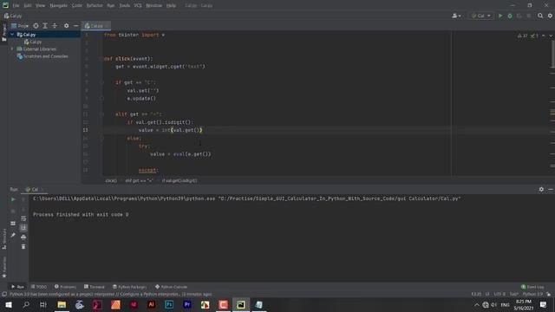Toggle soft-wrap icon in Run console
The image size is (555, 312).
[x=23, y=218]
